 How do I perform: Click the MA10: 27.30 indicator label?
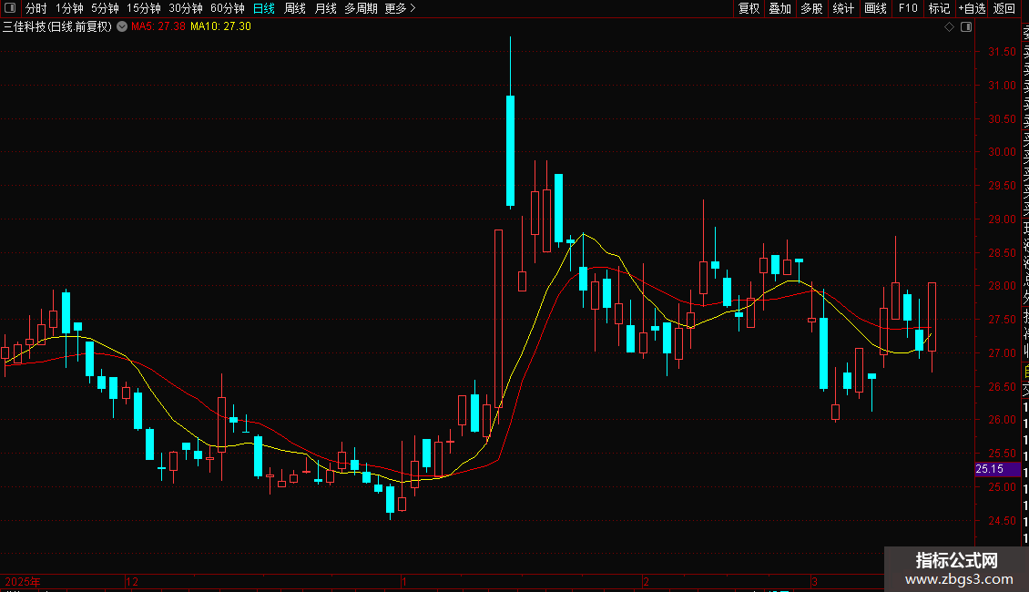pyautogui.click(x=220, y=26)
